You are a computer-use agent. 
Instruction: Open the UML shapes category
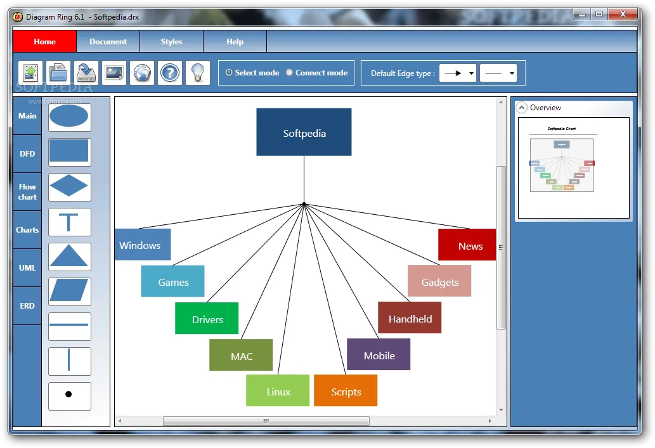[x=27, y=268]
